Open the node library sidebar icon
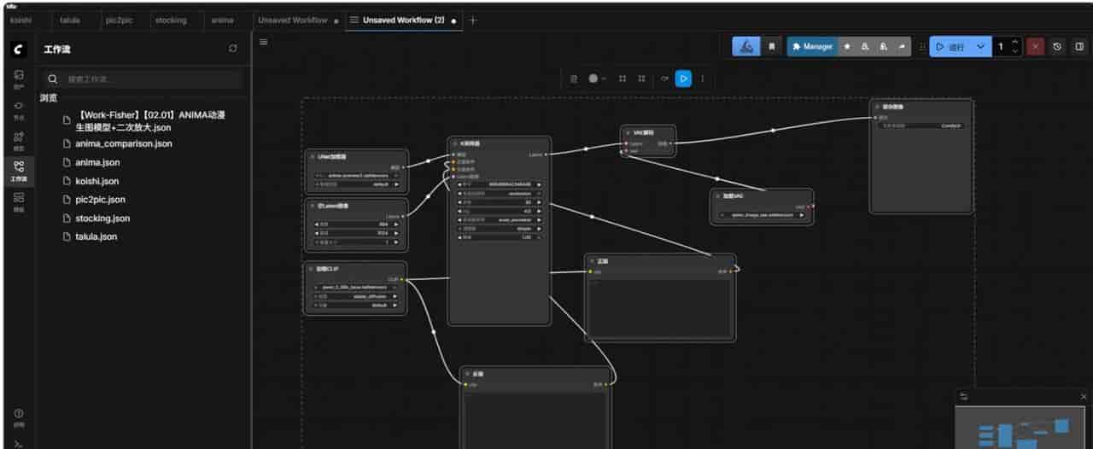 tap(19, 110)
